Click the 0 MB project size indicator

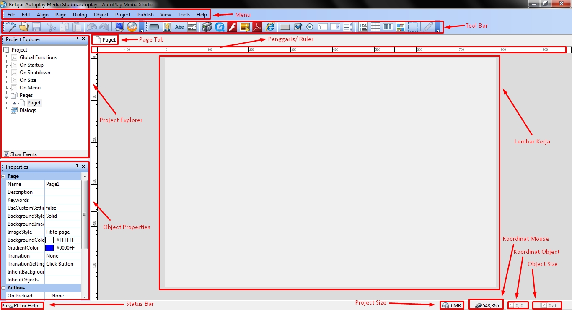(x=452, y=305)
